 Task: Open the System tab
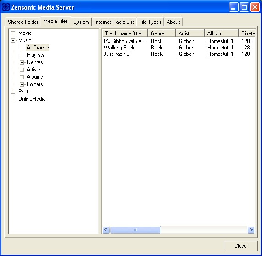coord(81,22)
